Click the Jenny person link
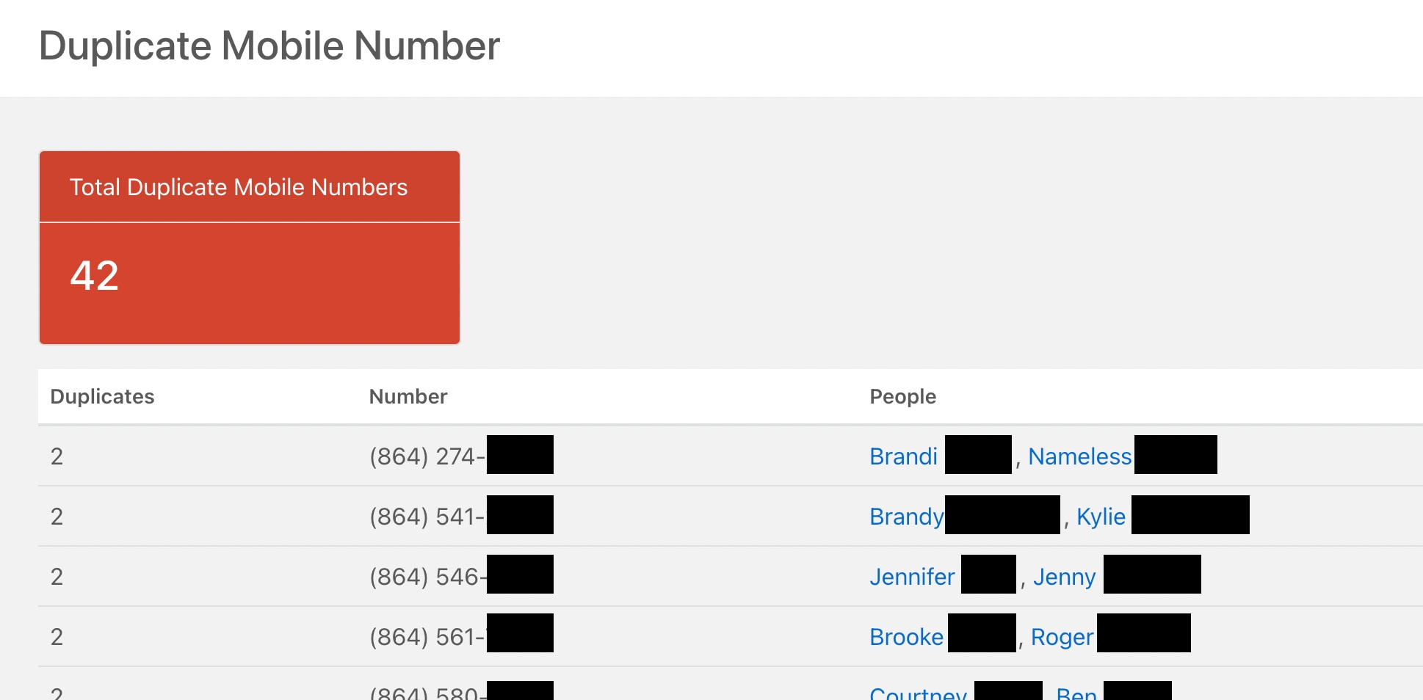 [1064, 576]
